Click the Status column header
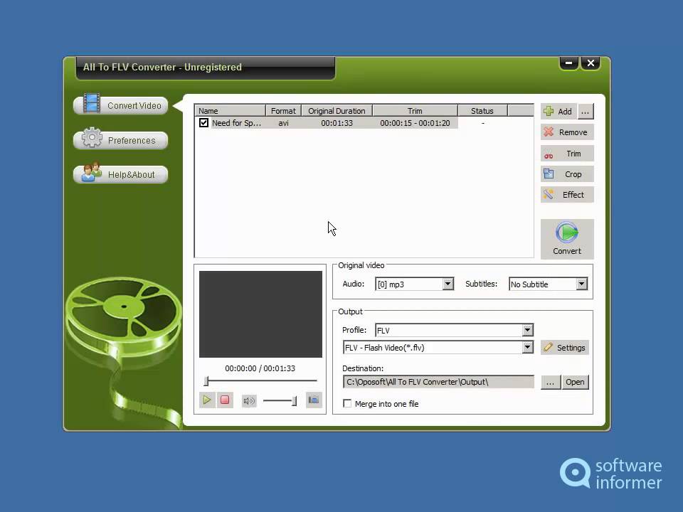This screenshot has height=512, width=683. 482,111
